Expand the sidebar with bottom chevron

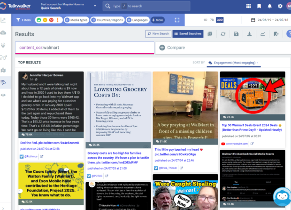3,209
